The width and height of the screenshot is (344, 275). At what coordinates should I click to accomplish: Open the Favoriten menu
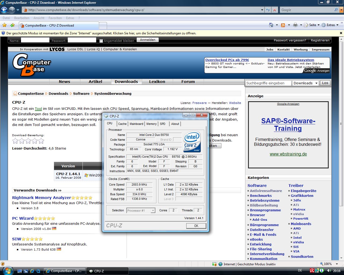coord(55,18)
